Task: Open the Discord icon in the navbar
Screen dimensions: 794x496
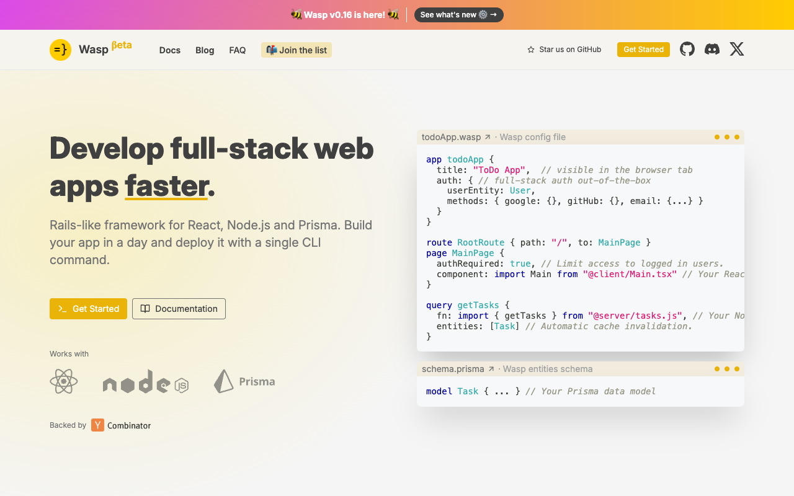Action: click(712, 49)
